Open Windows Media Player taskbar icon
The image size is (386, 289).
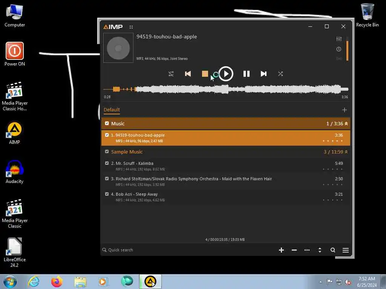[103, 281]
